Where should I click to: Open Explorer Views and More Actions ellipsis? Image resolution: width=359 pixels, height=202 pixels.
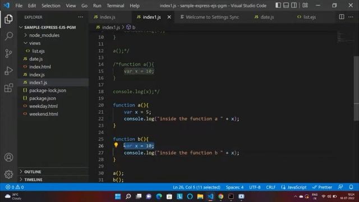point(81,17)
